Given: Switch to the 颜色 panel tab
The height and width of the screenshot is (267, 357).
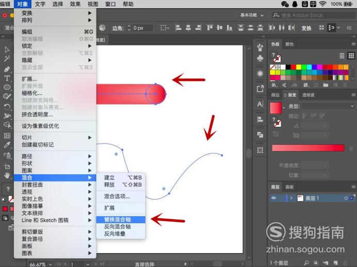Looking at the screenshot, I should tap(289, 44).
